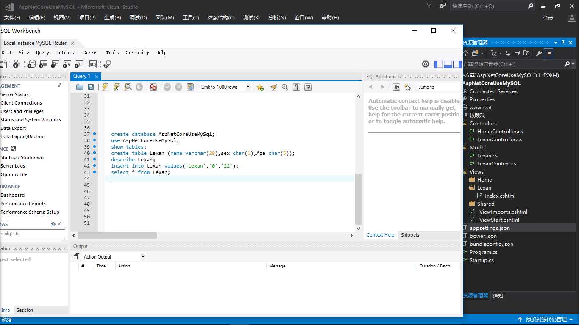Switch to the Session tab
The image size is (579, 325).
pos(25,310)
